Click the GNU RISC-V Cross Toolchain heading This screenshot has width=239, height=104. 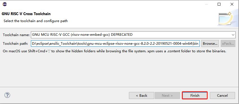click(x=26, y=14)
